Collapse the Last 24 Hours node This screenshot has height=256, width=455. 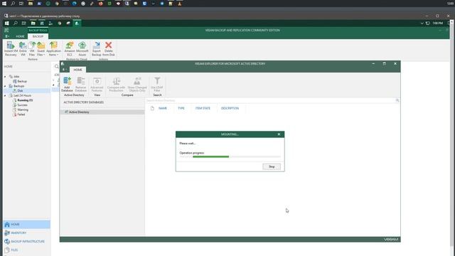click(x=5, y=95)
